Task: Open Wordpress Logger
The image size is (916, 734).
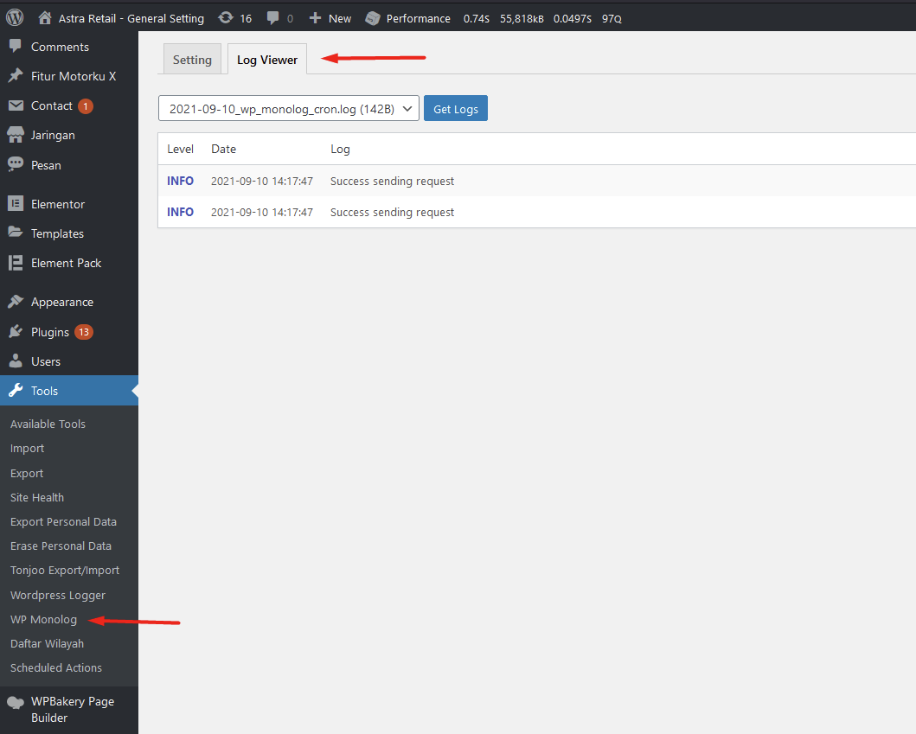Action: click(x=58, y=596)
